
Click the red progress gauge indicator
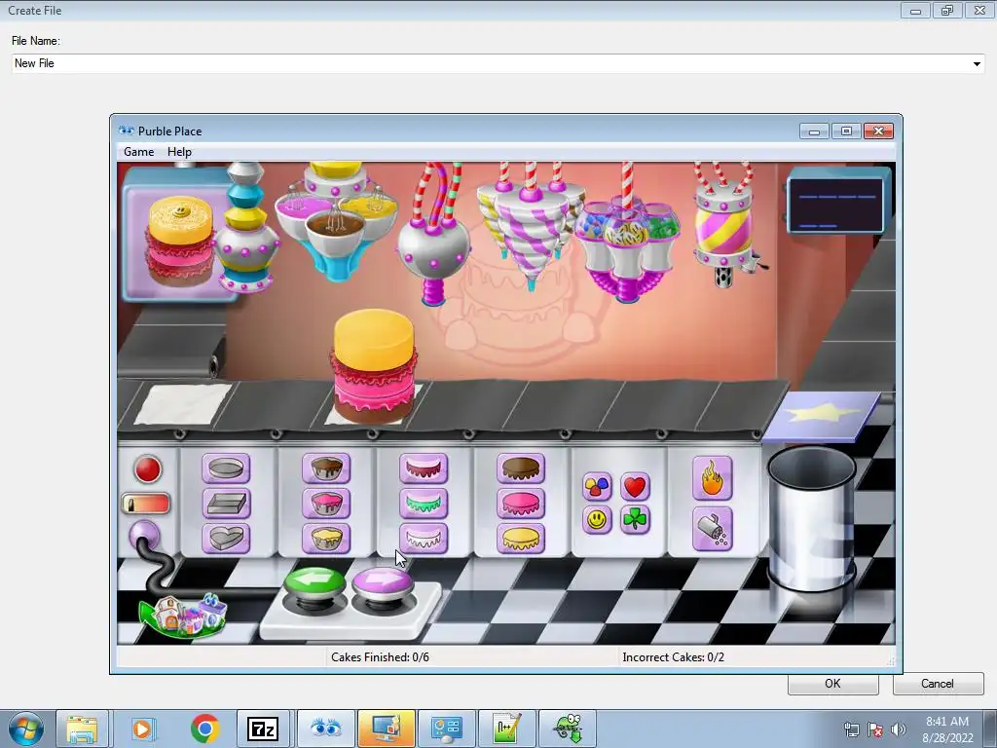pyautogui.click(x=146, y=504)
